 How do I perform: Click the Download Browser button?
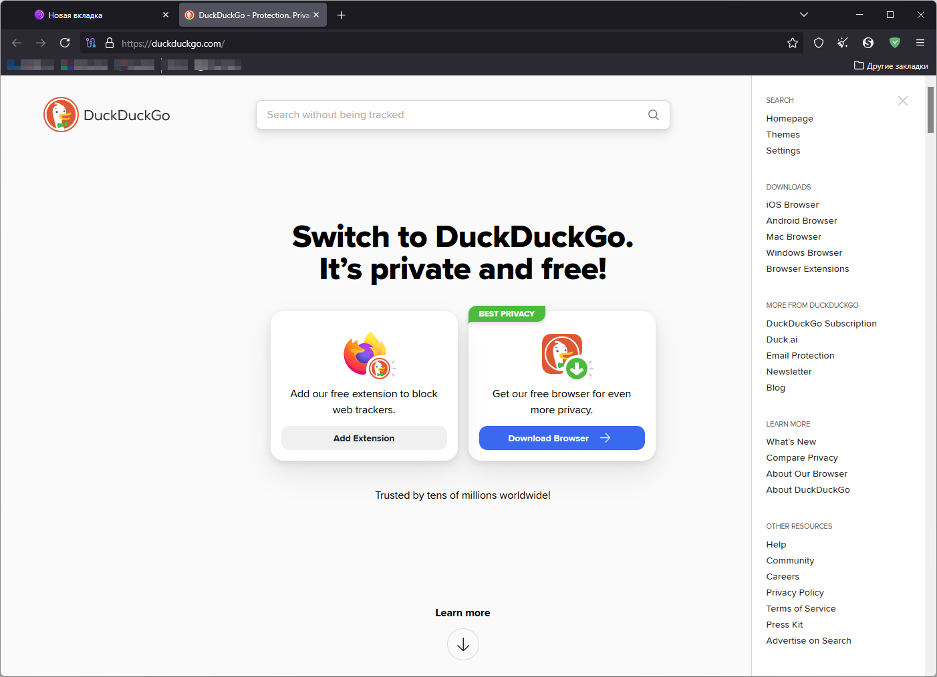pos(562,438)
